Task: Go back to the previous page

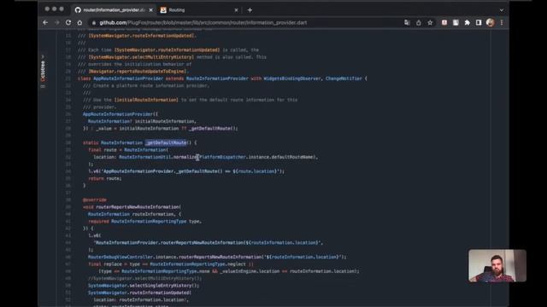Action: [x=45, y=23]
